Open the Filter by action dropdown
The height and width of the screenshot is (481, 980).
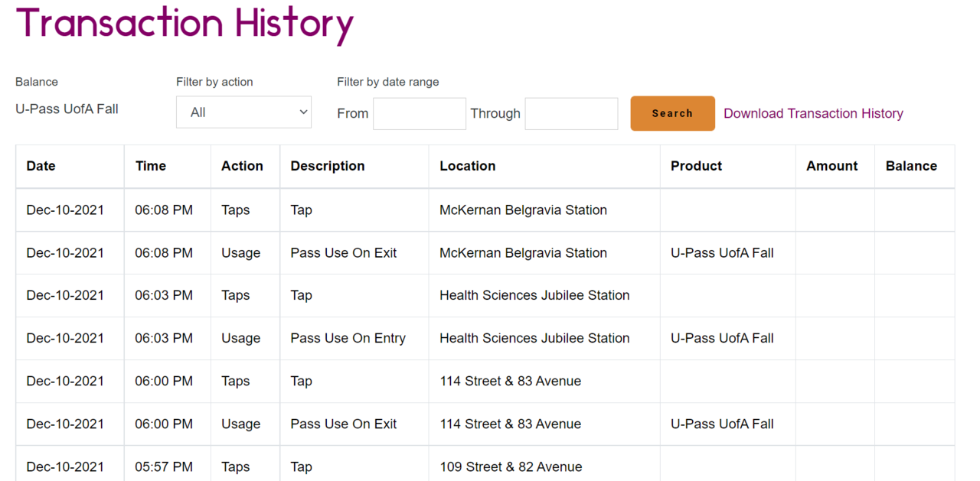coord(243,112)
